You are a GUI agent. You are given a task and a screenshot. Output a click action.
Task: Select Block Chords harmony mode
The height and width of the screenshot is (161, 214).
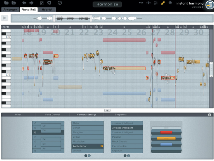127,142
